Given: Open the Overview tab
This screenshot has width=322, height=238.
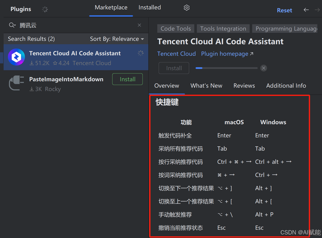Looking at the screenshot, I should [167, 86].
